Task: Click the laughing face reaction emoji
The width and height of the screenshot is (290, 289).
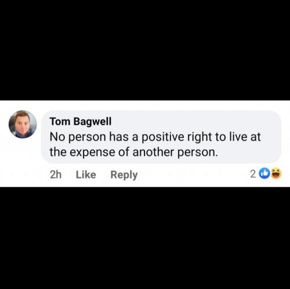Action: (276, 173)
